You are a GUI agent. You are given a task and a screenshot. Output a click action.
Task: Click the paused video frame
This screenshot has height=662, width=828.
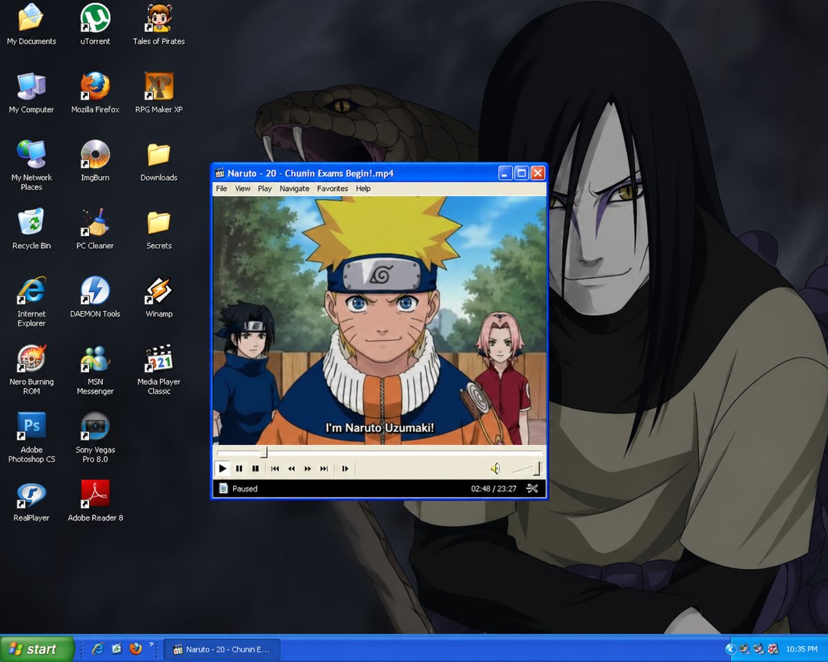[x=379, y=321]
